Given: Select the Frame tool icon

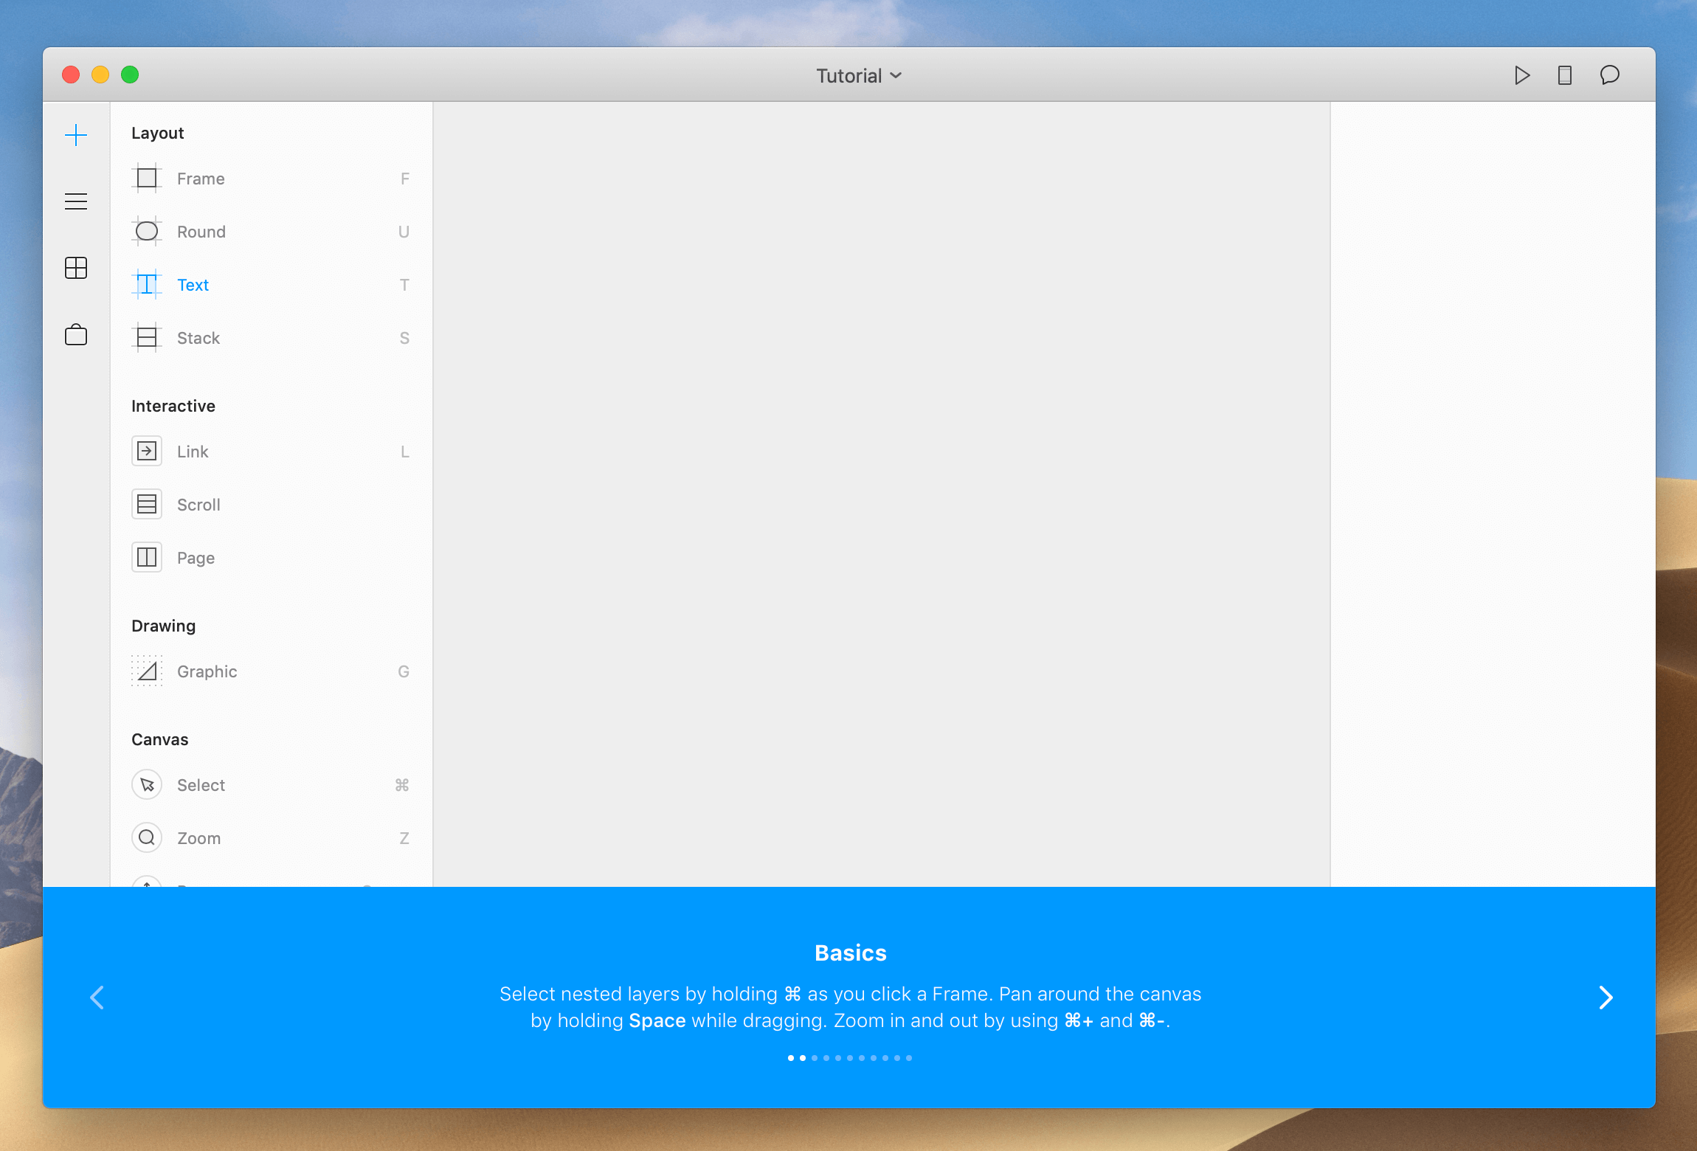Looking at the screenshot, I should point(147,179).
